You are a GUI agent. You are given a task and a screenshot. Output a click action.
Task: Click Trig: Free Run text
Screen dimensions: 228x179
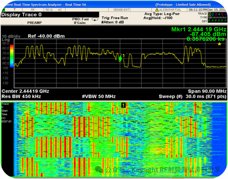coord(115,18)
